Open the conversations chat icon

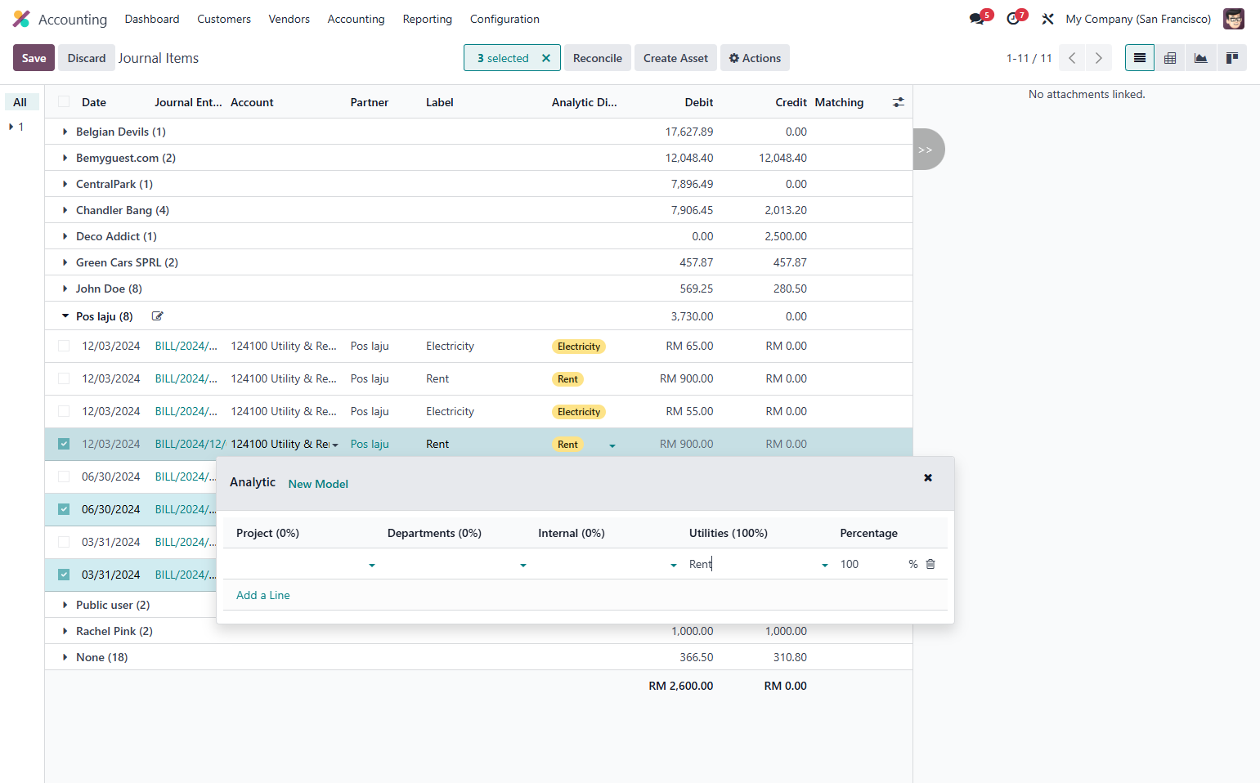click(x=977, y=19)
